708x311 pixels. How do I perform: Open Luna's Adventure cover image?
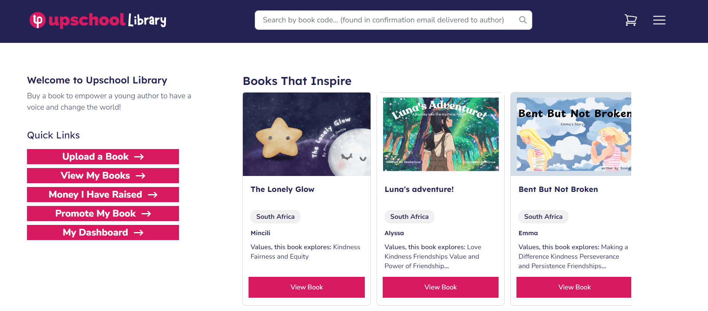(440, 134)
